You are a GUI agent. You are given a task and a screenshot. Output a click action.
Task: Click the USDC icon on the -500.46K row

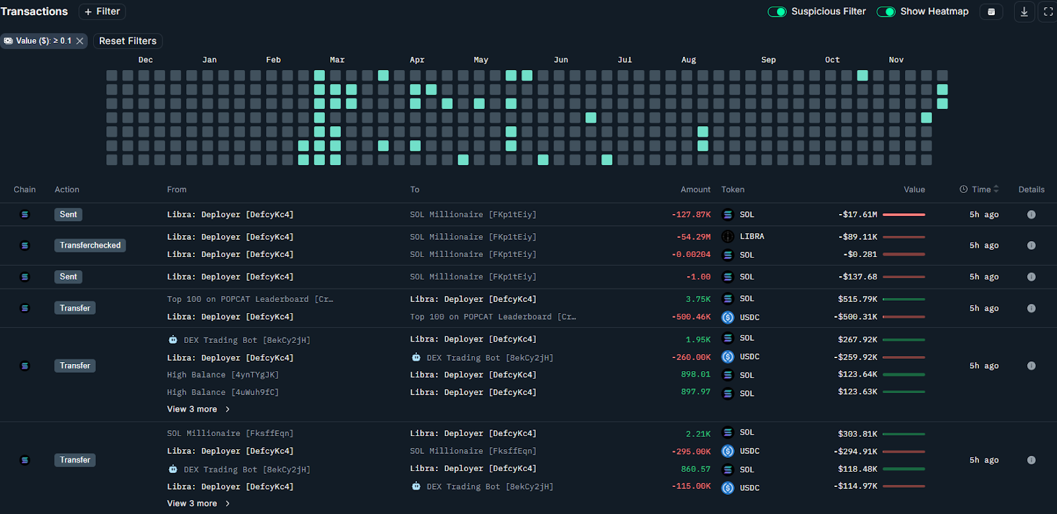728,318
